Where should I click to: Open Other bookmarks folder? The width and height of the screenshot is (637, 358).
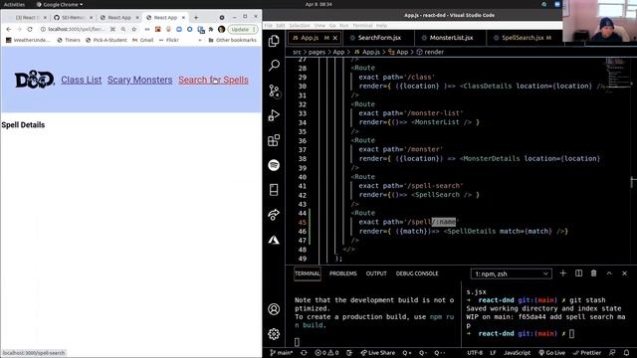coord(232,40)
